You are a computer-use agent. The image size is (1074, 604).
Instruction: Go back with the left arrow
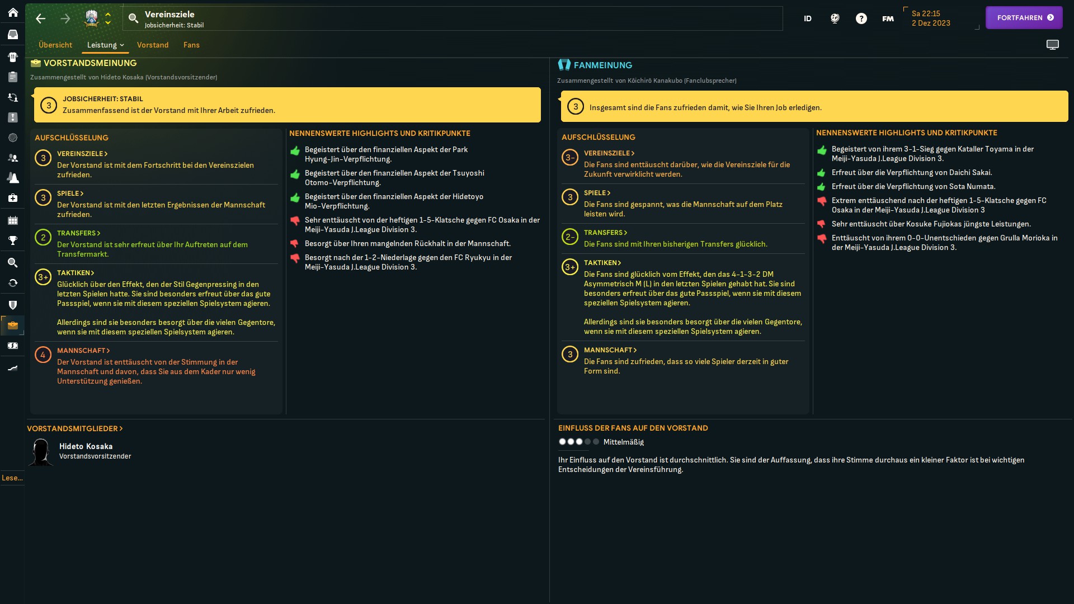pos(40,18)
